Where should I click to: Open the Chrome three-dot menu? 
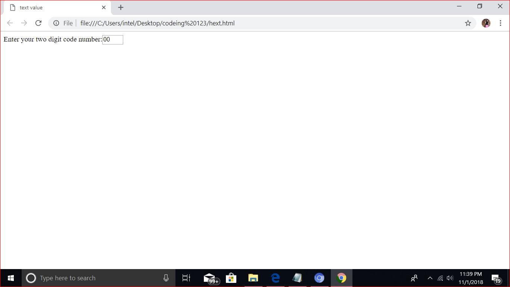(501, 23)
